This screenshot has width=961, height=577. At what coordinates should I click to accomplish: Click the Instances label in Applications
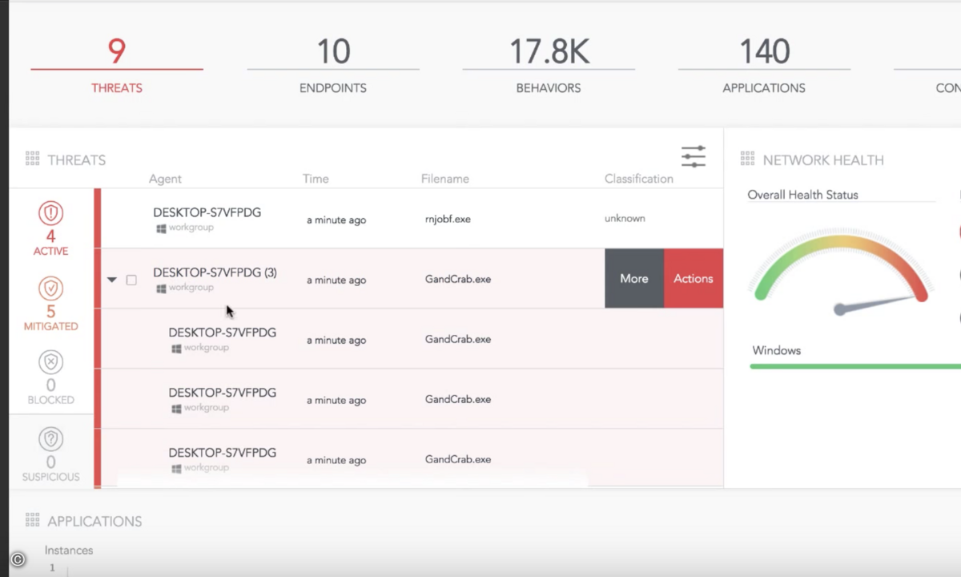pyautogui.click(x=69, y=551)
